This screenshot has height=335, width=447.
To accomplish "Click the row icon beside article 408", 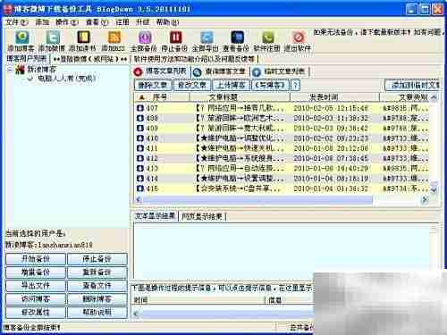I will pyautogui.click(x=140, y=118).
